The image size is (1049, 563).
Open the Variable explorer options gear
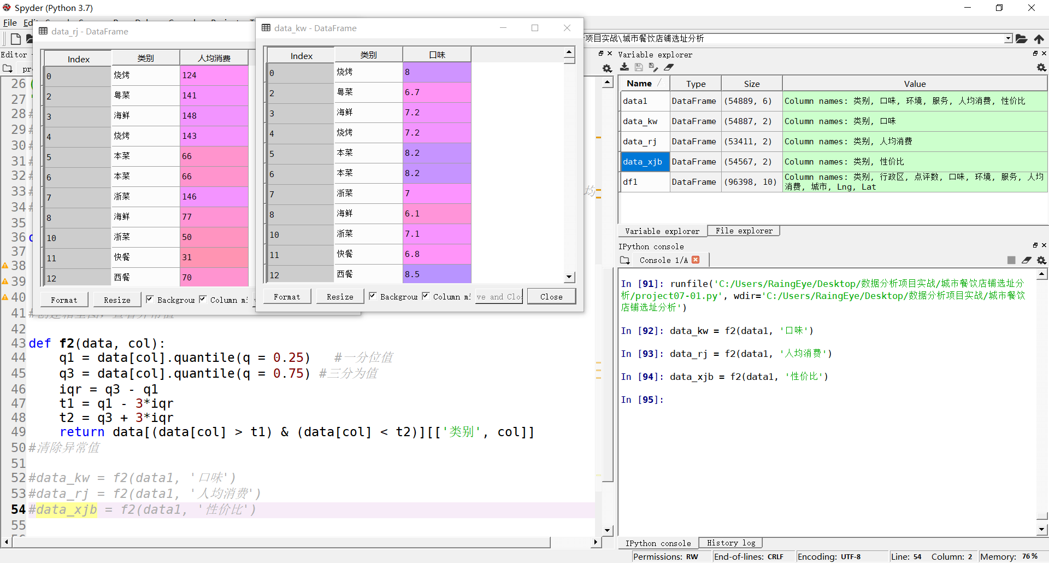tap(1041, 67)
